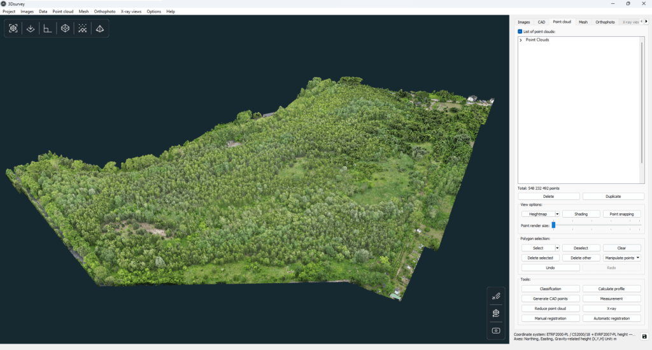Toggle Point snapping option
Viewport: 652px width, 350px height.
pyautogui.click(x=621, y=214)
